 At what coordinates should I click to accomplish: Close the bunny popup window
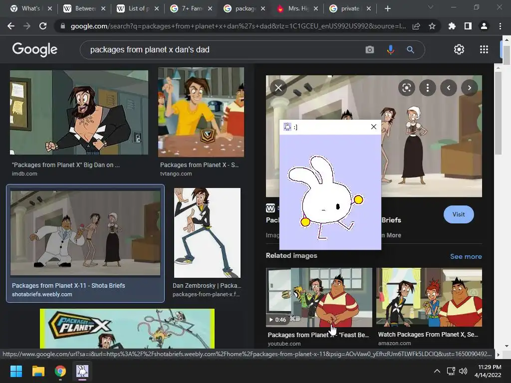tap(373, 127)
